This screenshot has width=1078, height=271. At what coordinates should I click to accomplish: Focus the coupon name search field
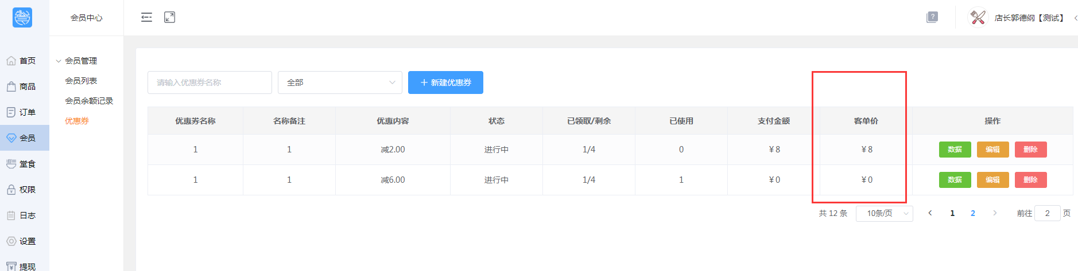pyautogui.click(x=210, y=83)
